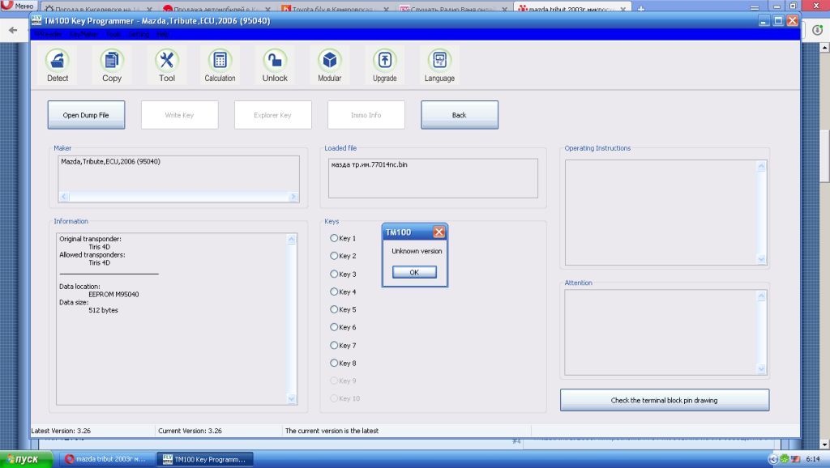
Task: Click the Windows Start button
Action: tap(22, 459)
